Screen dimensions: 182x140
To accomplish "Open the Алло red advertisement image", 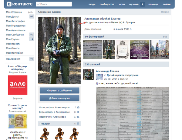I will (18, 84).
